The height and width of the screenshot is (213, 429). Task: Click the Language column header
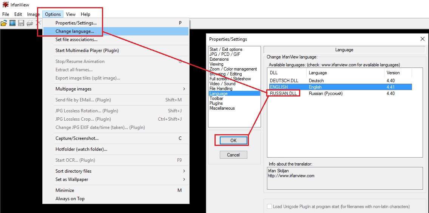pyautogui.click(x=345, y=73)
